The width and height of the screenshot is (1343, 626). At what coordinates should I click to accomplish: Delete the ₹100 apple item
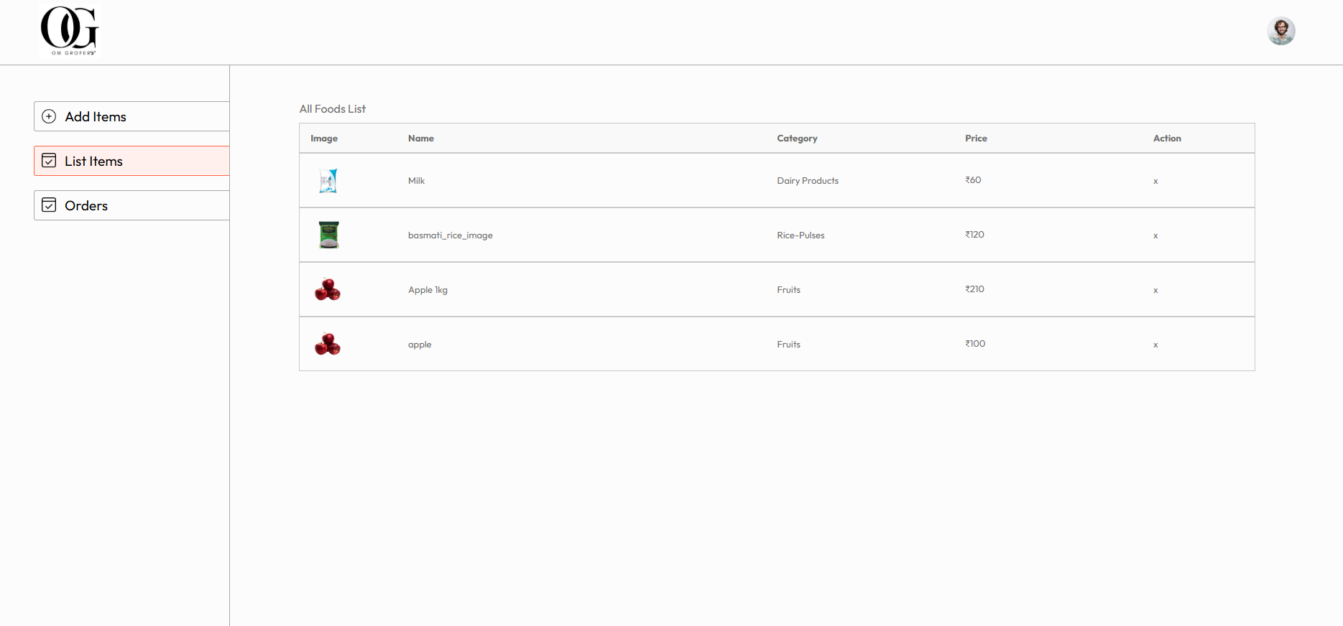point(1155,345)
